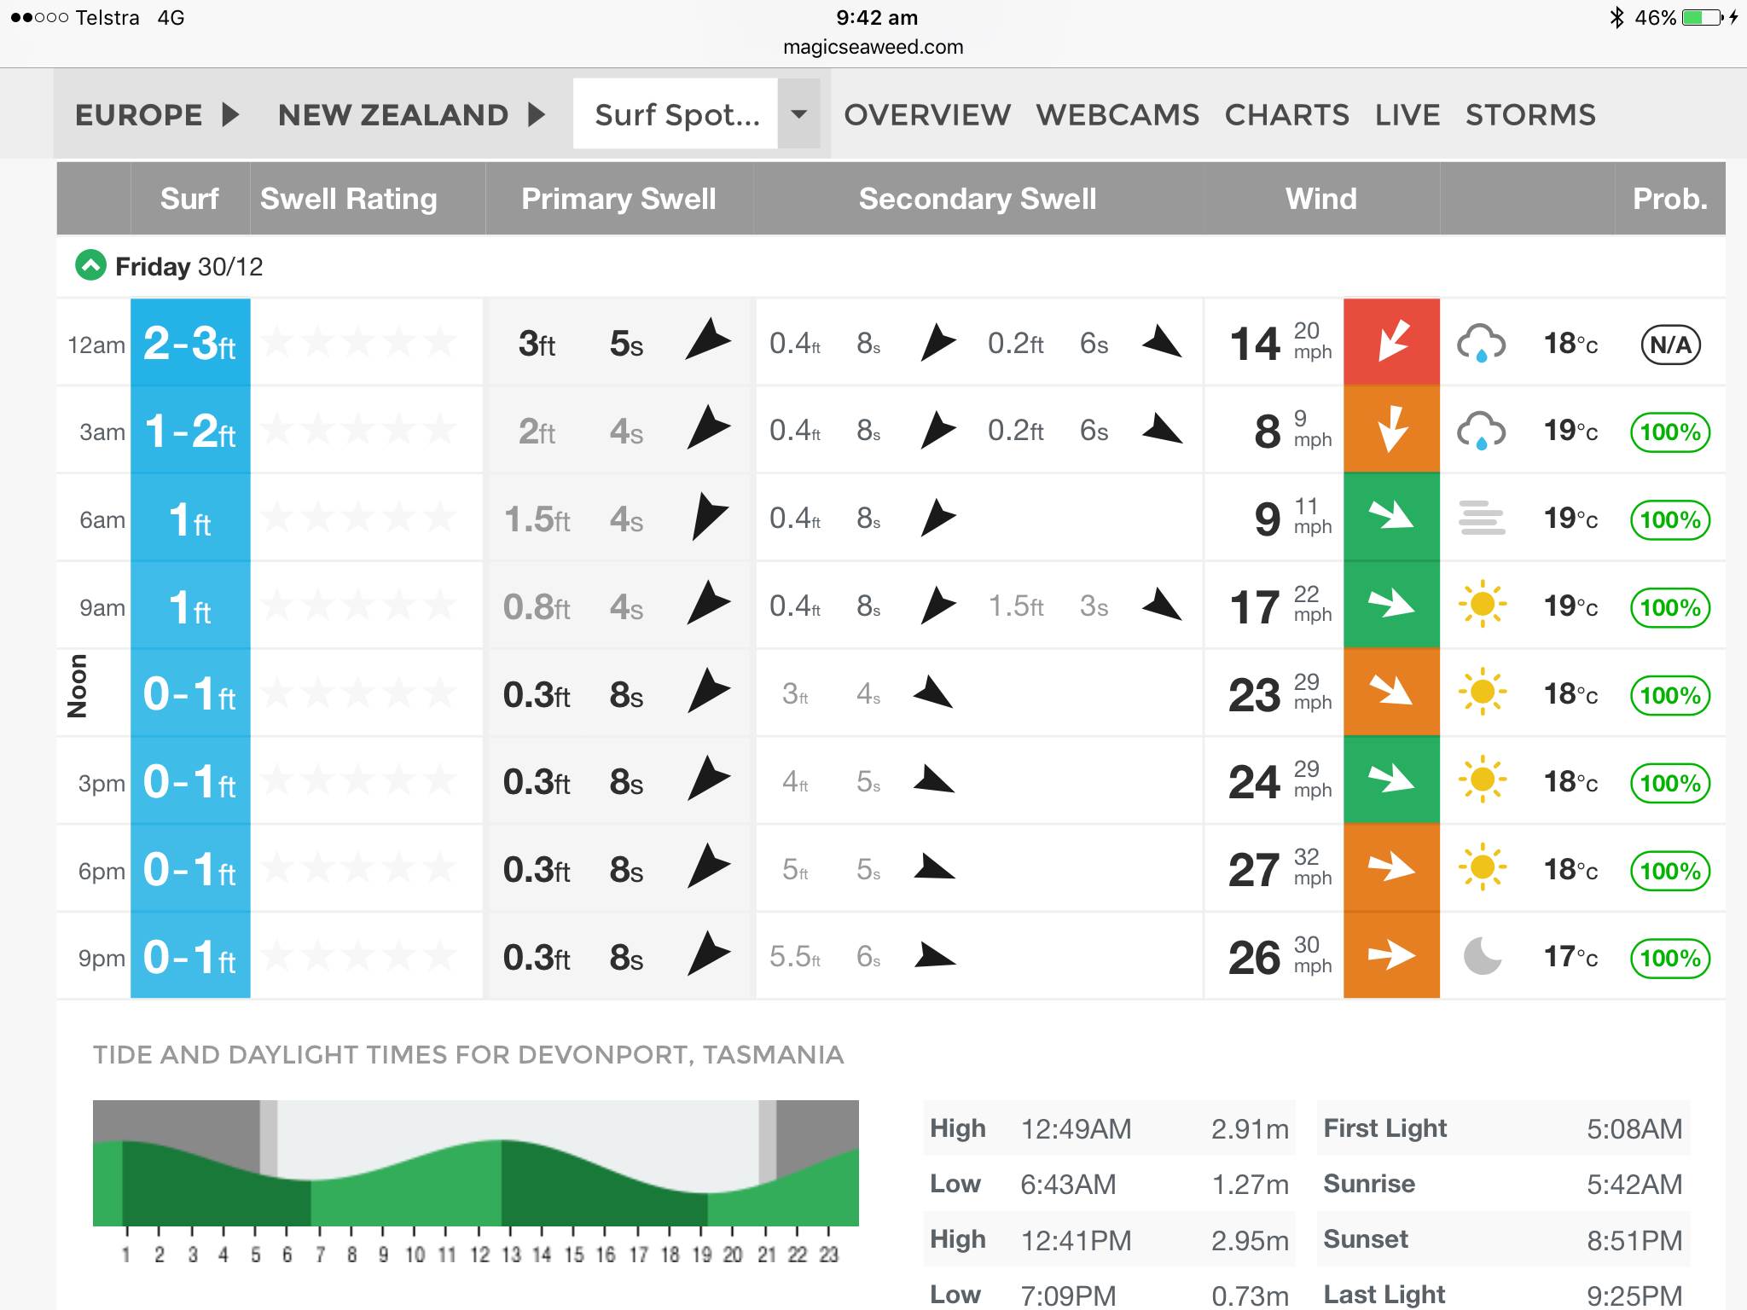
Task: Click the moon icon at 9pm
Action: click(x=1482, y=956)
